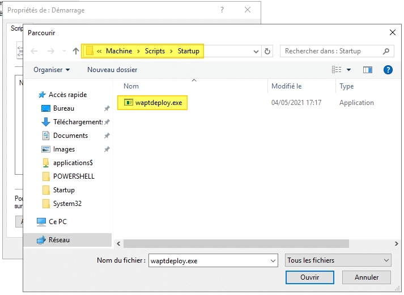Open Bureau in quick access
The width and height of the screenshot is (404, 295).
tap(63, 108)
